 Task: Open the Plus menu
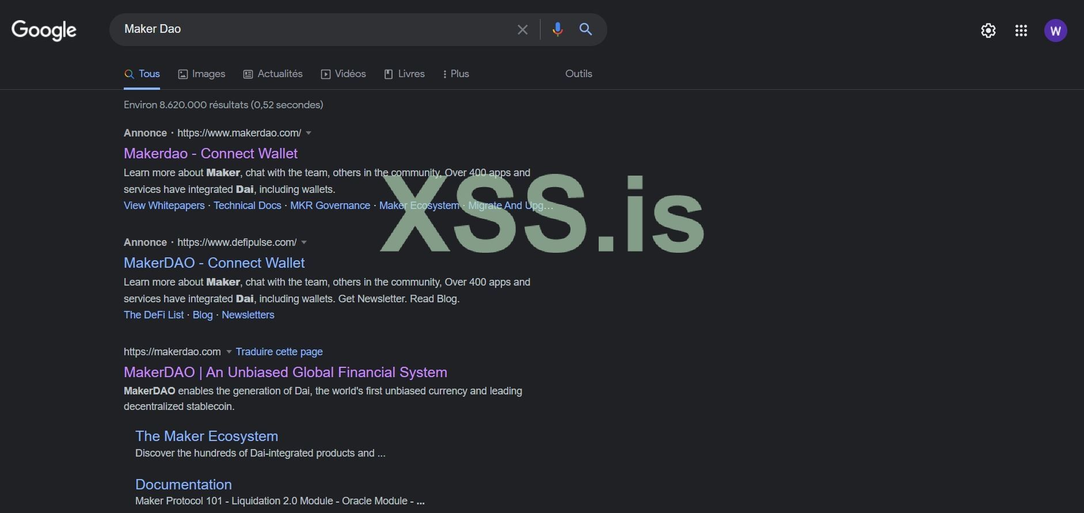pos(455,74)
